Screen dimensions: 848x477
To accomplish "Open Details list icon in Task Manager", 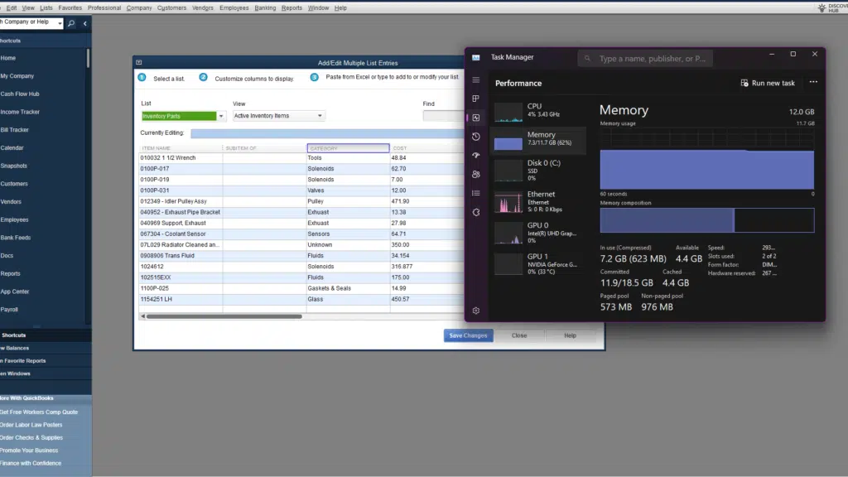I will tap(476, 193).
